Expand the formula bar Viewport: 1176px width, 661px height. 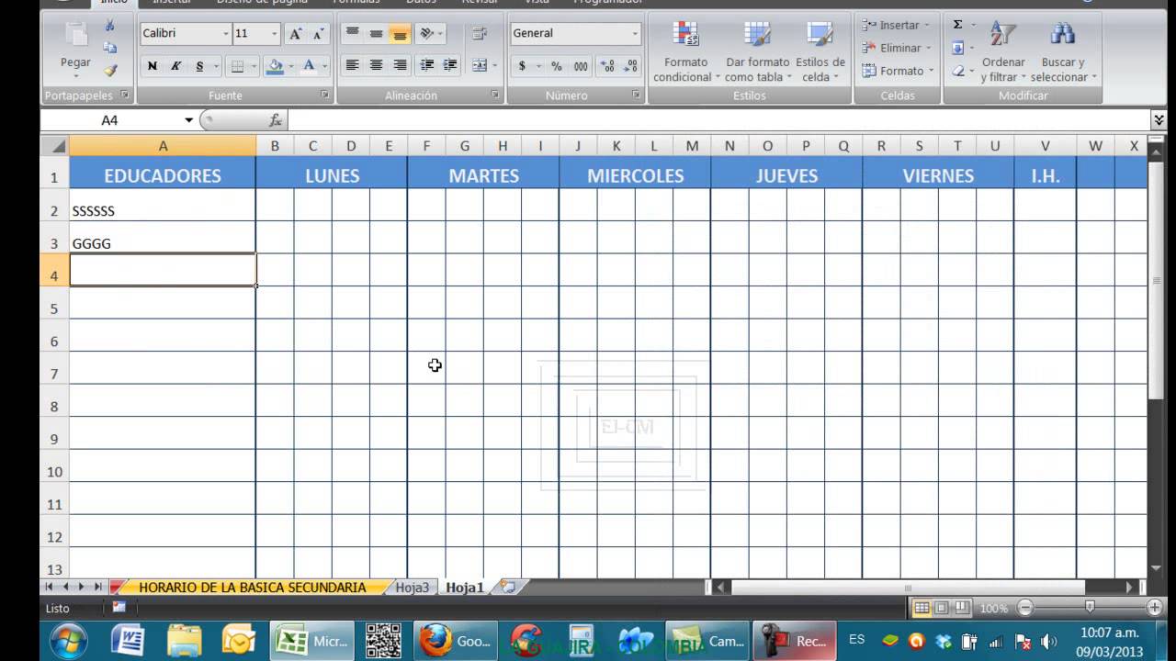click(x=1159, y=120)
